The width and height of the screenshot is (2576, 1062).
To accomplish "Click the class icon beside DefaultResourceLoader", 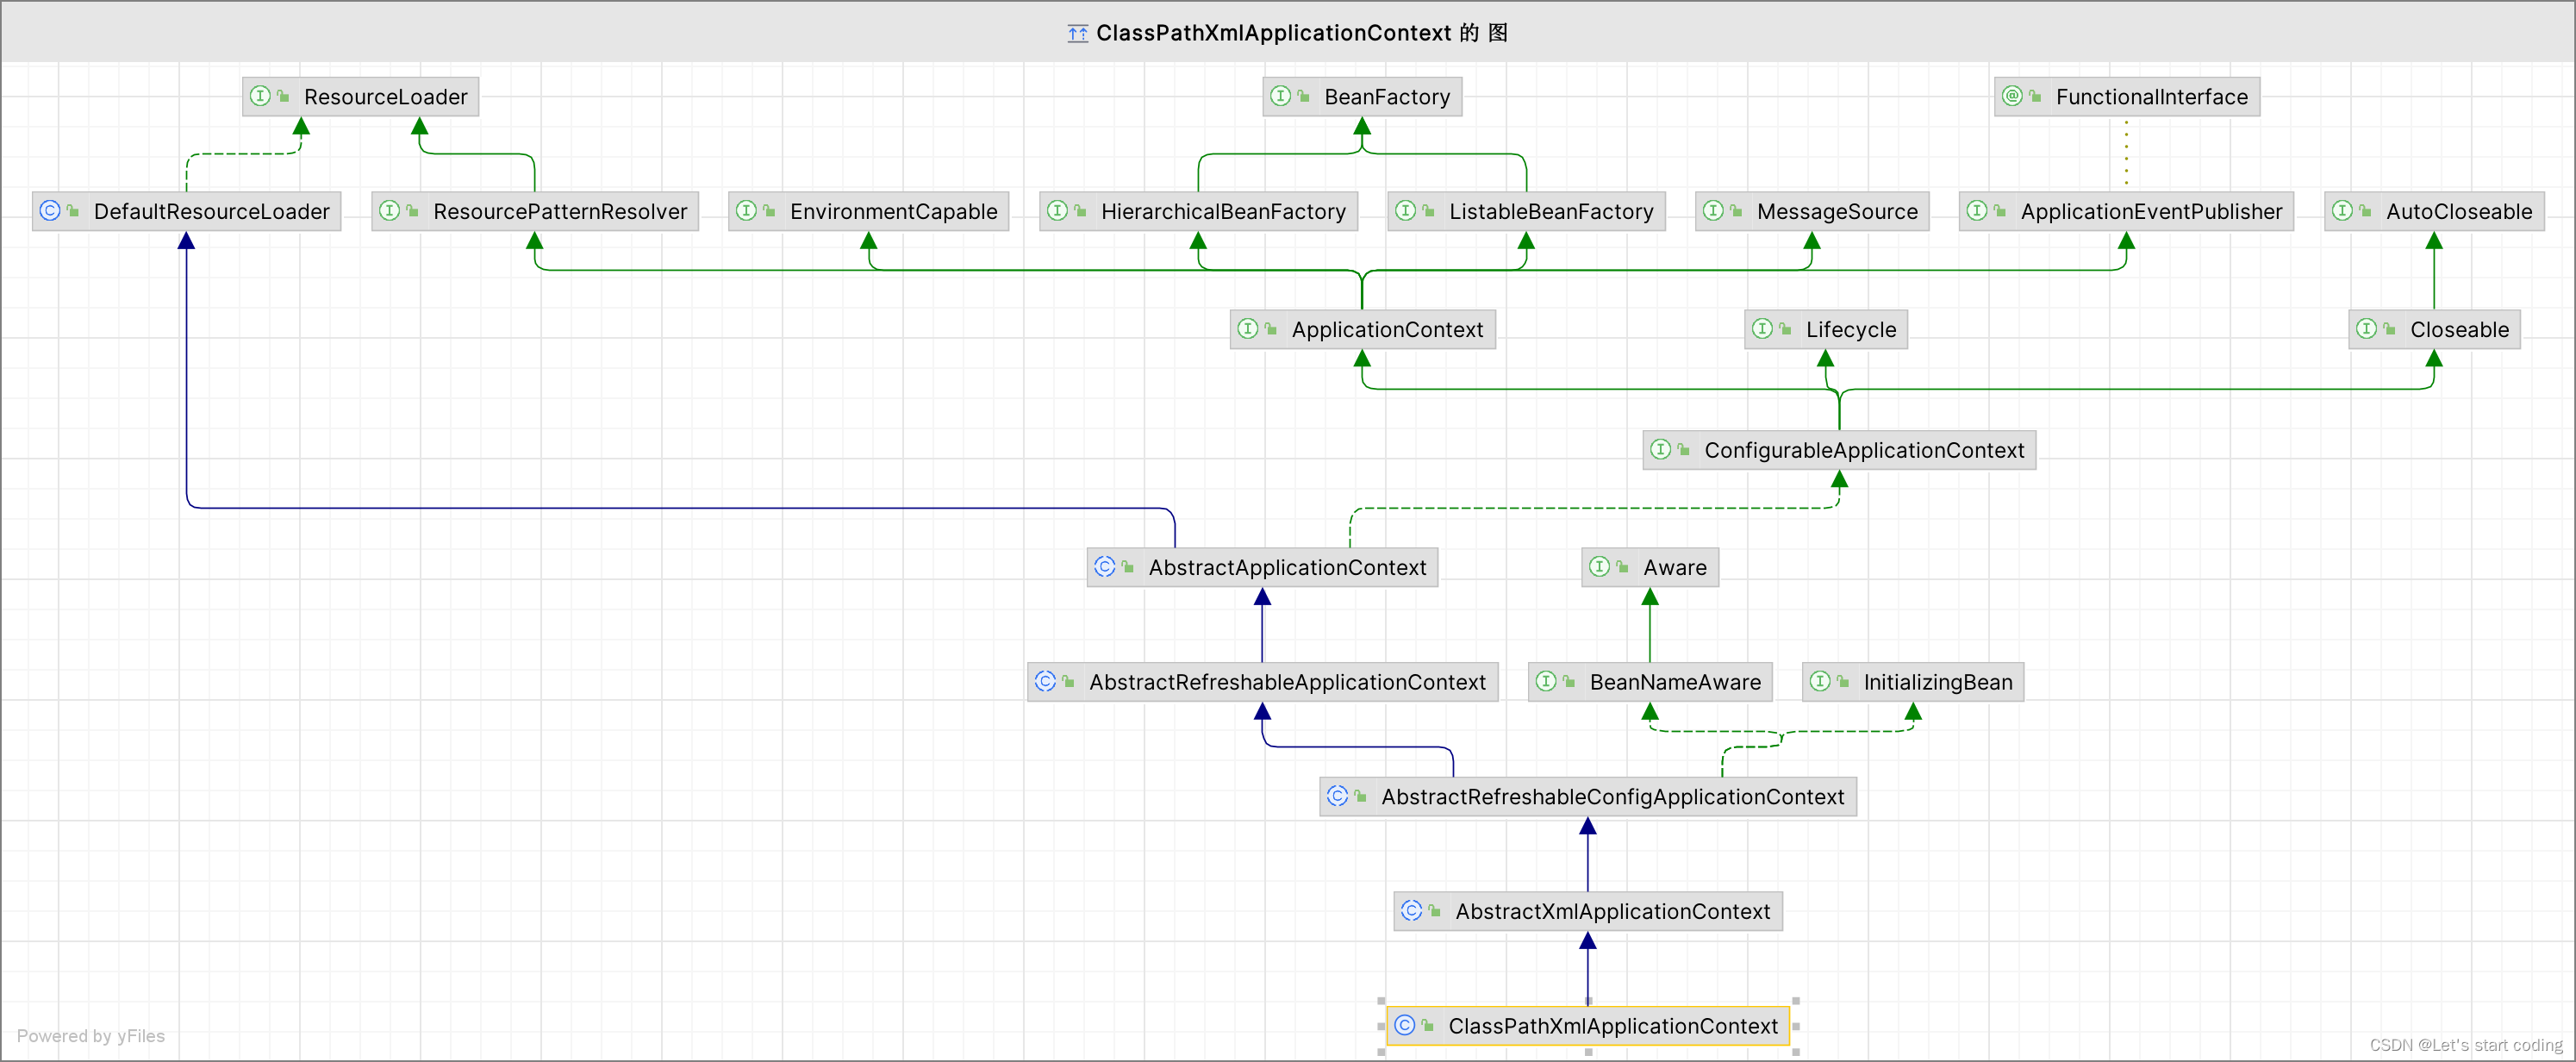I will [50, 211].
